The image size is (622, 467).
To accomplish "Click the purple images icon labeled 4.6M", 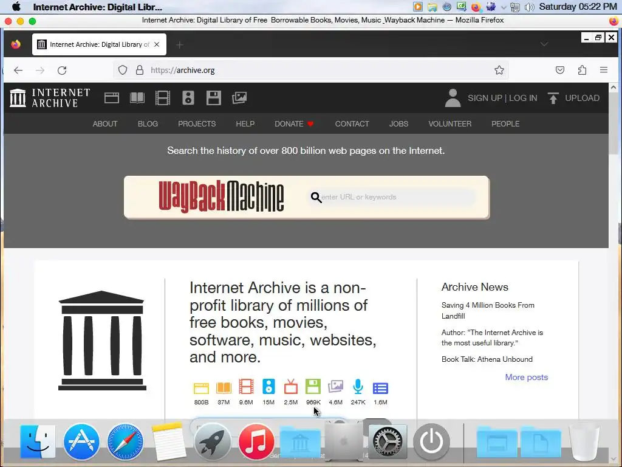I will click(335, 387).
